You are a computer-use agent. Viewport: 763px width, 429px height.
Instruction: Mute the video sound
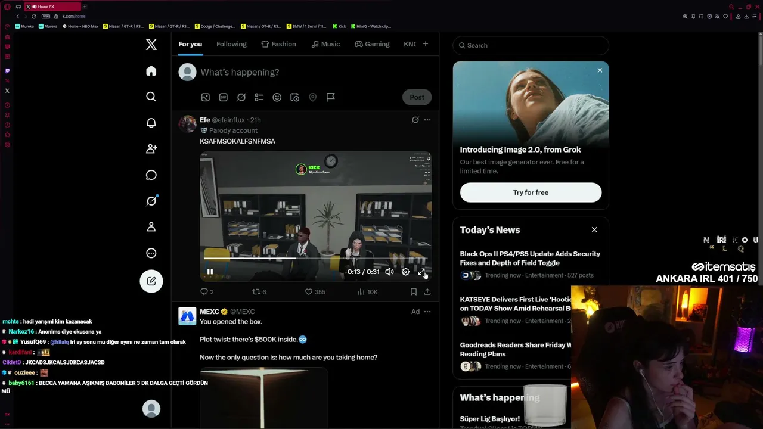pyautogui.click(x=389, y=272)
